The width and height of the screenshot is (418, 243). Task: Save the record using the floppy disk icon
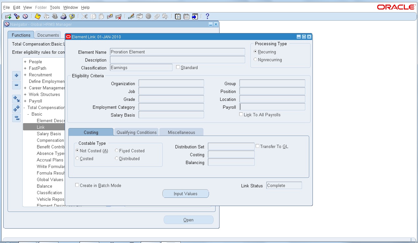tap(37, 16)
